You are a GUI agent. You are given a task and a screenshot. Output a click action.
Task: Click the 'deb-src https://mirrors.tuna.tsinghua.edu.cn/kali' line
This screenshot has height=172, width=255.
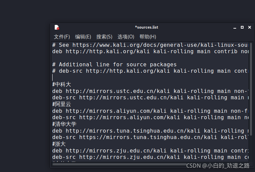[151, 137]
